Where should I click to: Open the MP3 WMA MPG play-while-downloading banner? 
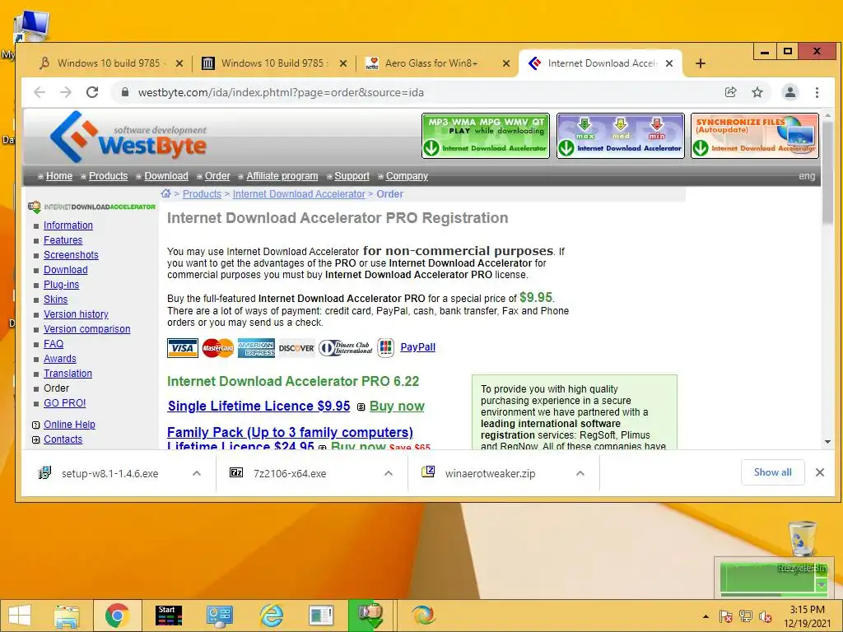[x=486, y=136]
